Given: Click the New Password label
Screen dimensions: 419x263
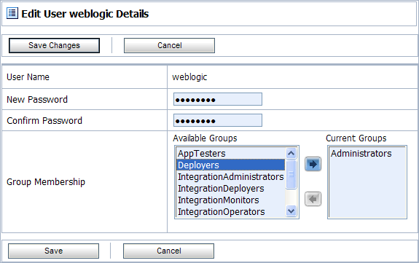Looking at the screenshot, I should click(x=37, y=99).
